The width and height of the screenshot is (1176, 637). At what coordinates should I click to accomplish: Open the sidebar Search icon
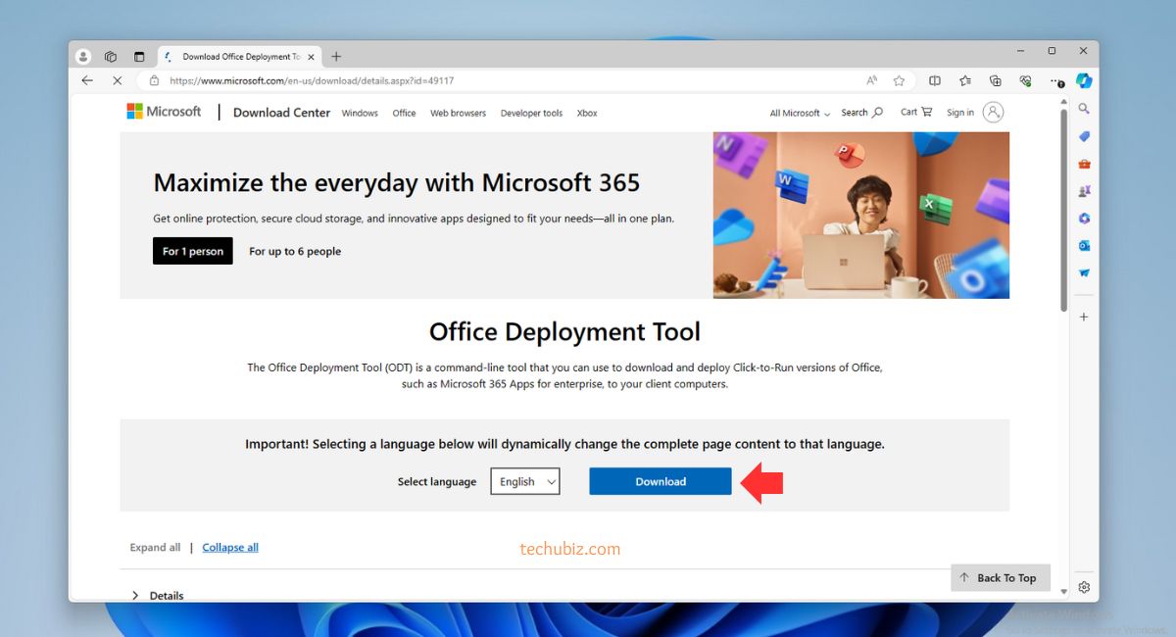[1084, 109]
